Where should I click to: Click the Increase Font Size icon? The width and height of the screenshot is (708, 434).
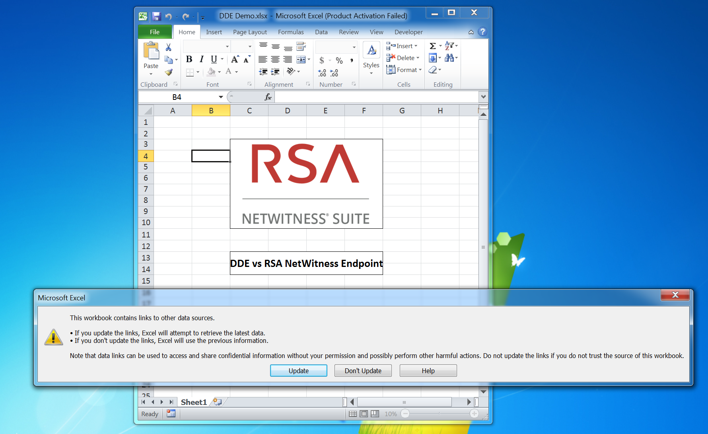coord(235,60)
